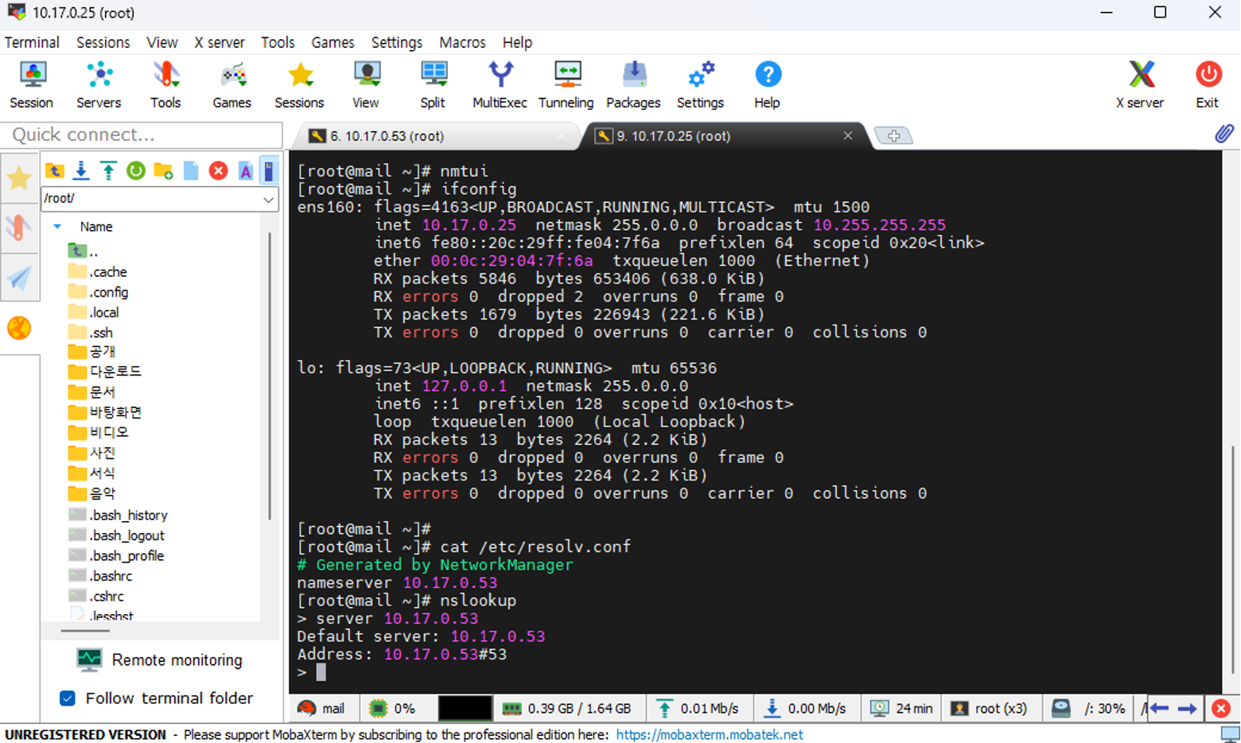This screenshot has height=743, width=1241.
Task: Expand the /root/ path dropdown
Action: pos(268,199)
